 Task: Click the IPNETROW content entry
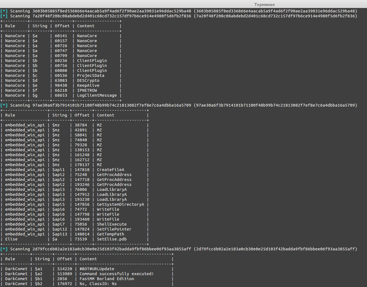coord(87,90)
